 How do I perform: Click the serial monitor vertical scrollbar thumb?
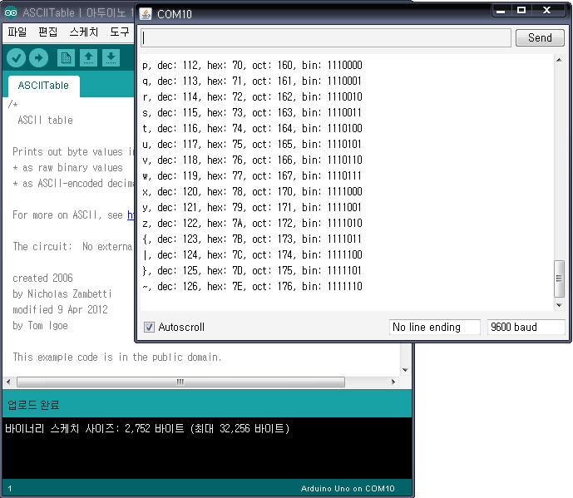tap(559, 279)
